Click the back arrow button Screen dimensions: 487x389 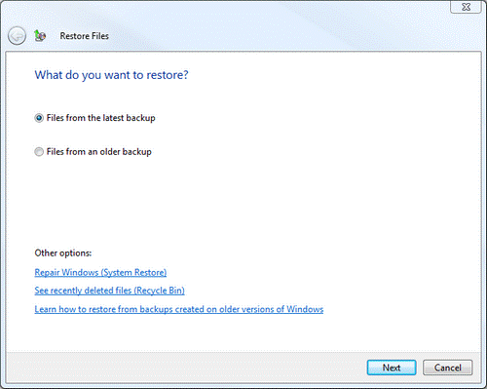coord(17,36)
